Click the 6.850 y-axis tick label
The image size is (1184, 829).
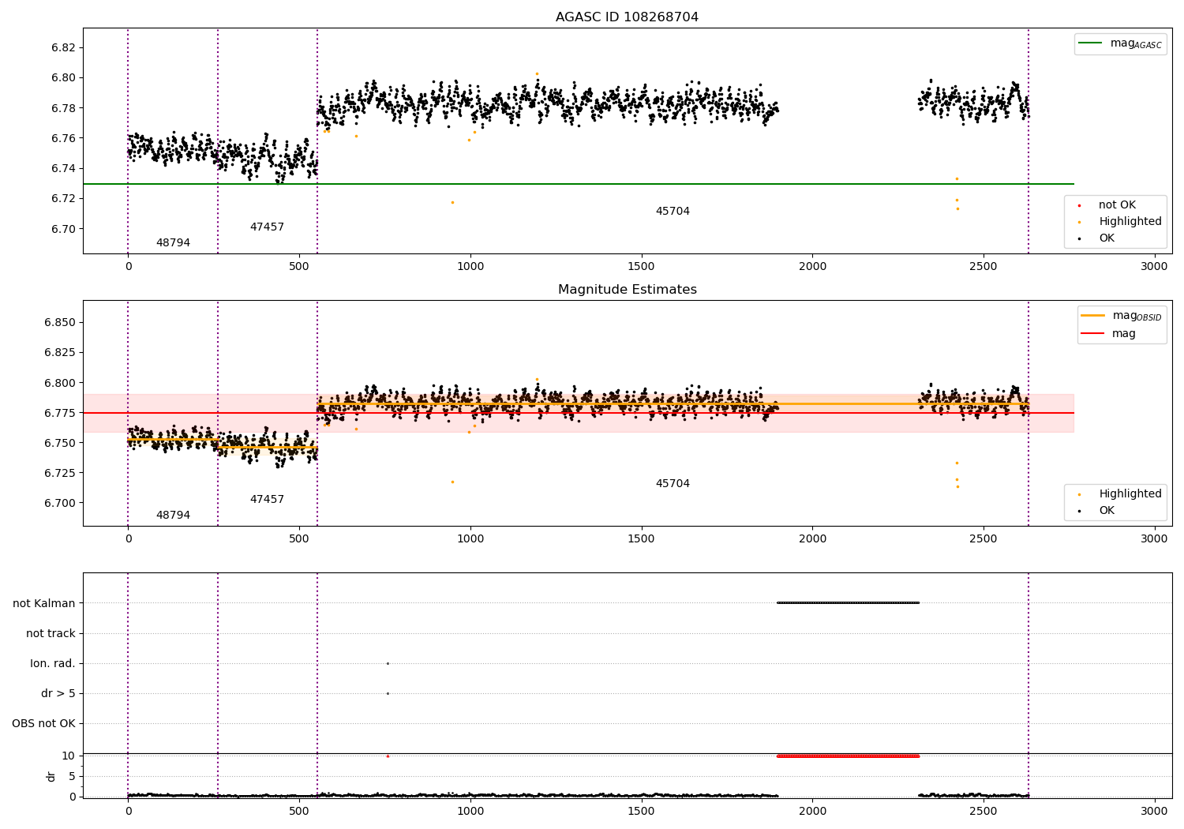(x=60, y=322)
